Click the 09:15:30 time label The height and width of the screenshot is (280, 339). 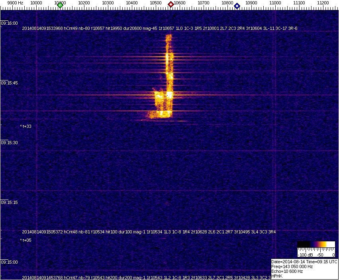click(x=10, y=143)
